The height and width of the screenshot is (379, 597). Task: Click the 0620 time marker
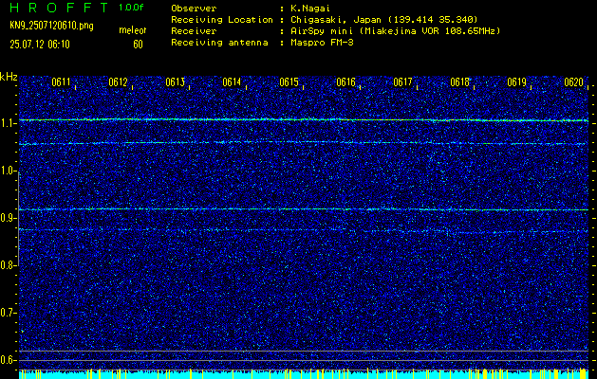[x=574, y=82]
